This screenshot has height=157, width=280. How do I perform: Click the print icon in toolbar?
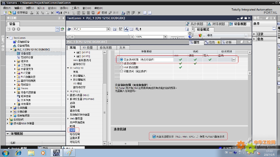click(32, 13)
